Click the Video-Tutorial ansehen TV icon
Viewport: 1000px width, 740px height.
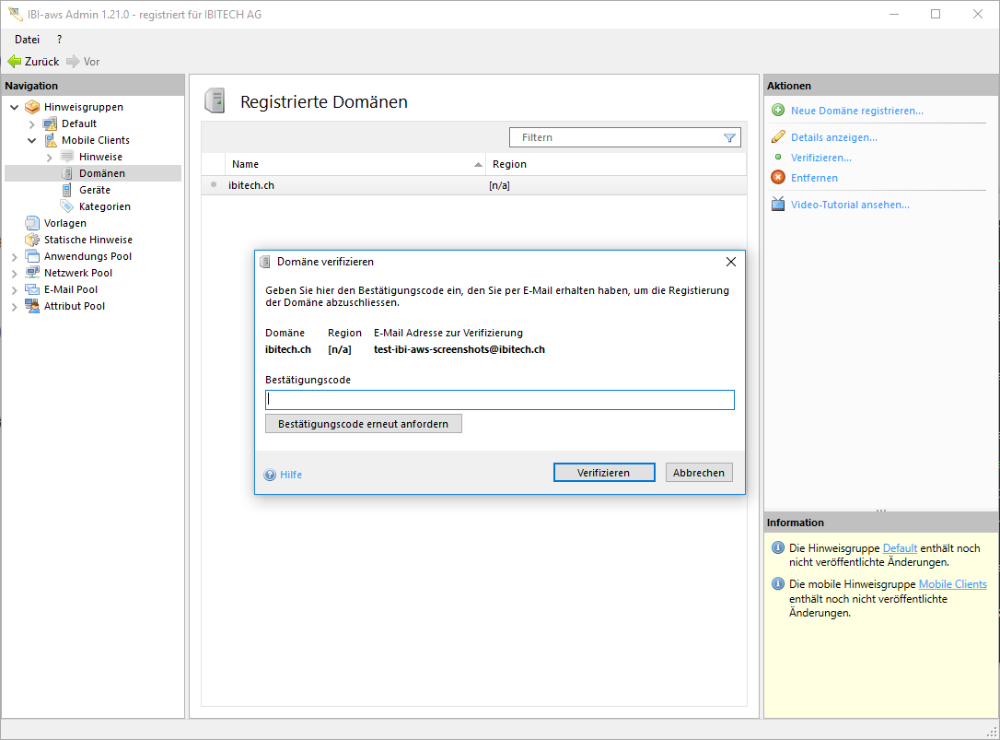[x=778, y=205]
